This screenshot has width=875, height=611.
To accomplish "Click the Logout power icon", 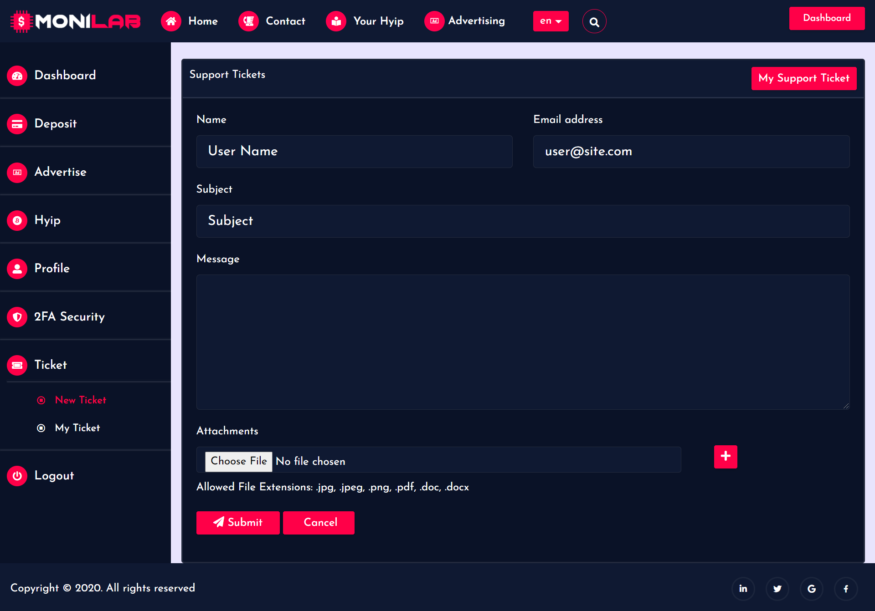I will point(17,476).
